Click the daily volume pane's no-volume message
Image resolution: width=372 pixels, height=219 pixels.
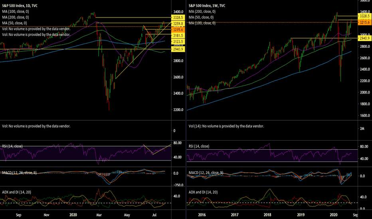36,126
